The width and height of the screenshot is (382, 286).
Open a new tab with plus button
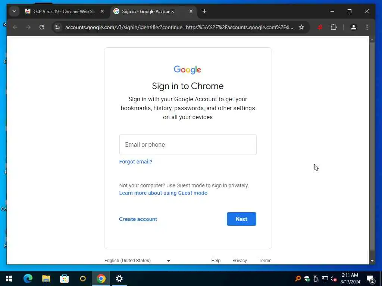[204, 12]
